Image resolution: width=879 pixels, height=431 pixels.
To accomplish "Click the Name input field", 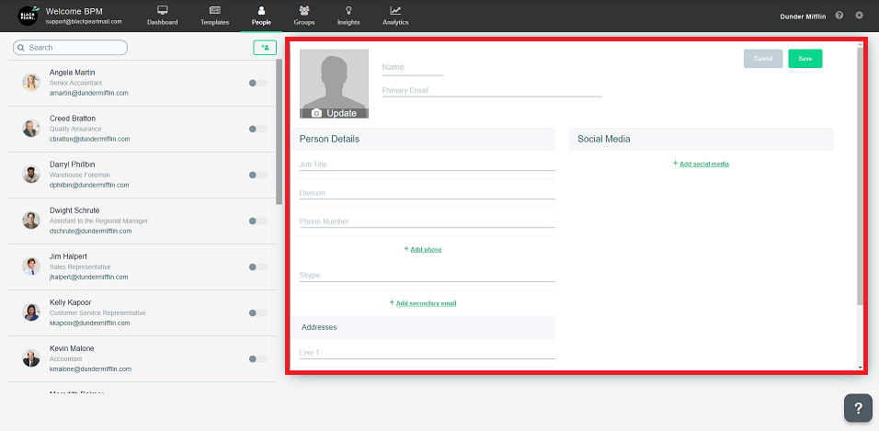I will tap(413, 67).
